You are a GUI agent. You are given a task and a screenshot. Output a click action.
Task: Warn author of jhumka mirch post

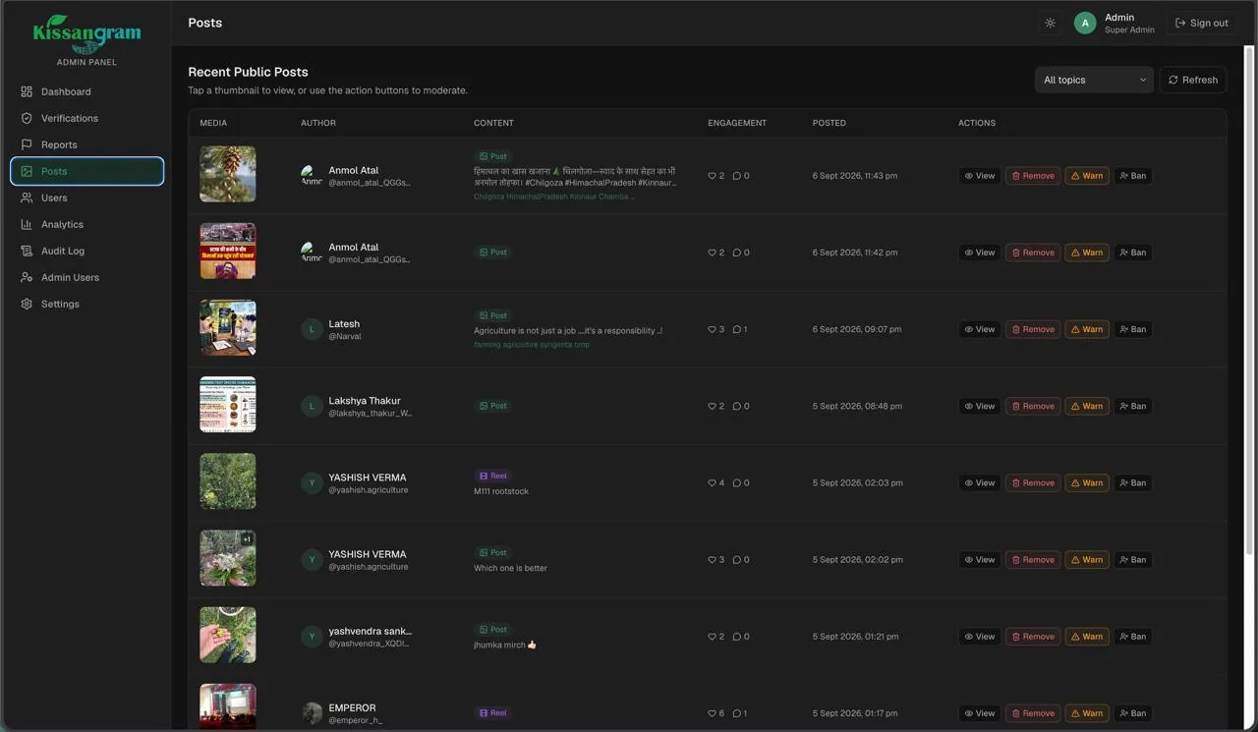(1087, 637)
